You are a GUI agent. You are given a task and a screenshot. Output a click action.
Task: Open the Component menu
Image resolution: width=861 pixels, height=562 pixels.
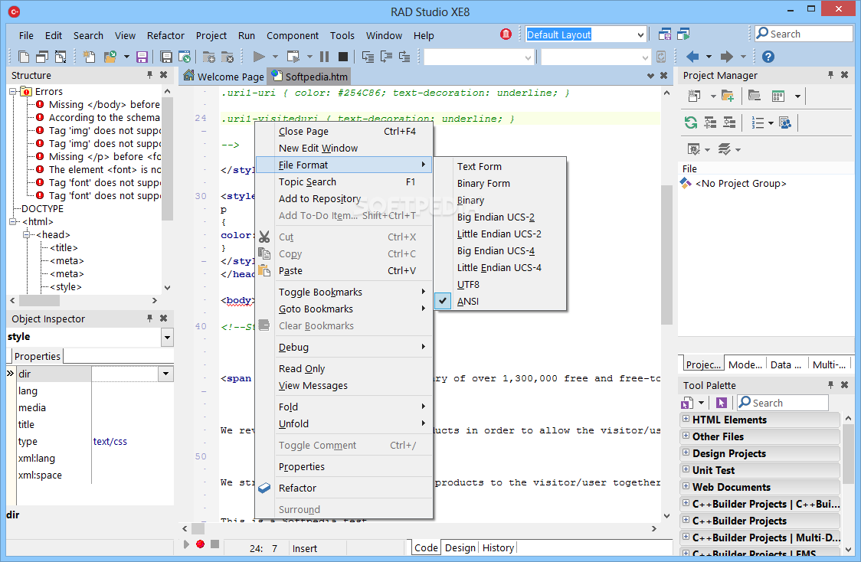[292, 36]
